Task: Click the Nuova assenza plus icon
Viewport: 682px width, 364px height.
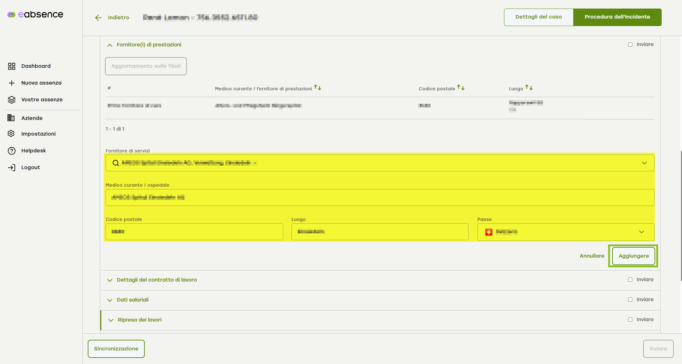Action: tap(12, 83)
